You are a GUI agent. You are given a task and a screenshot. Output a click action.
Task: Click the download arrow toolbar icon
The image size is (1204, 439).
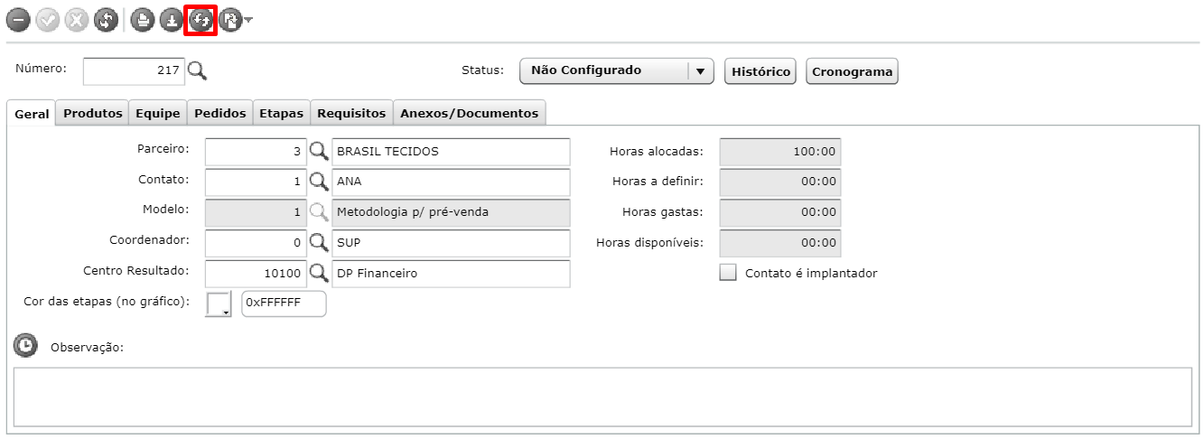pos(172,20)
